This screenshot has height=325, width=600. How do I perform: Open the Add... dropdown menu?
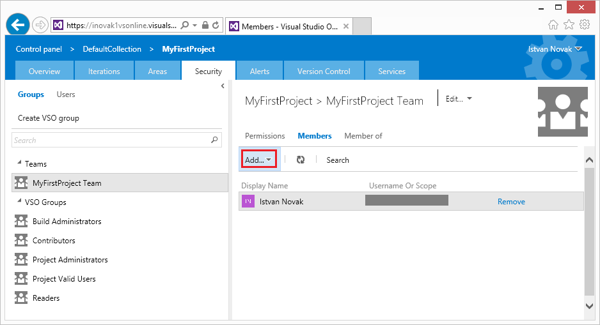(258, 160)
